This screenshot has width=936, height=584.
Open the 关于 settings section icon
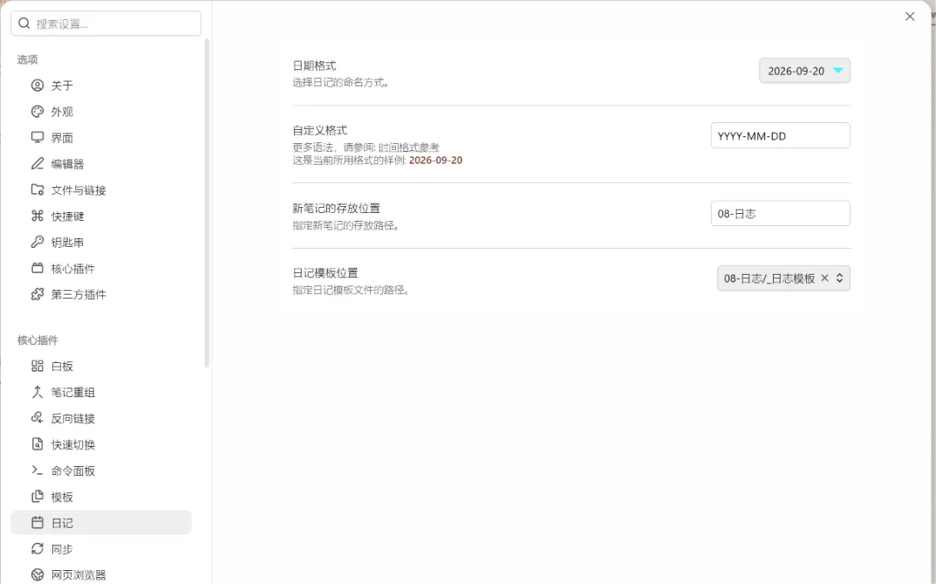point(37,85)
